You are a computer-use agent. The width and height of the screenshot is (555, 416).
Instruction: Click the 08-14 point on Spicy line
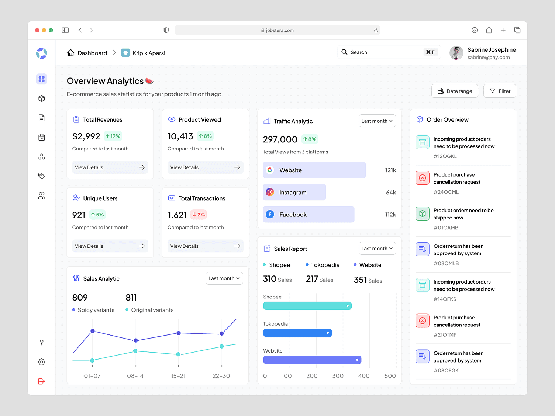(135, 340)
